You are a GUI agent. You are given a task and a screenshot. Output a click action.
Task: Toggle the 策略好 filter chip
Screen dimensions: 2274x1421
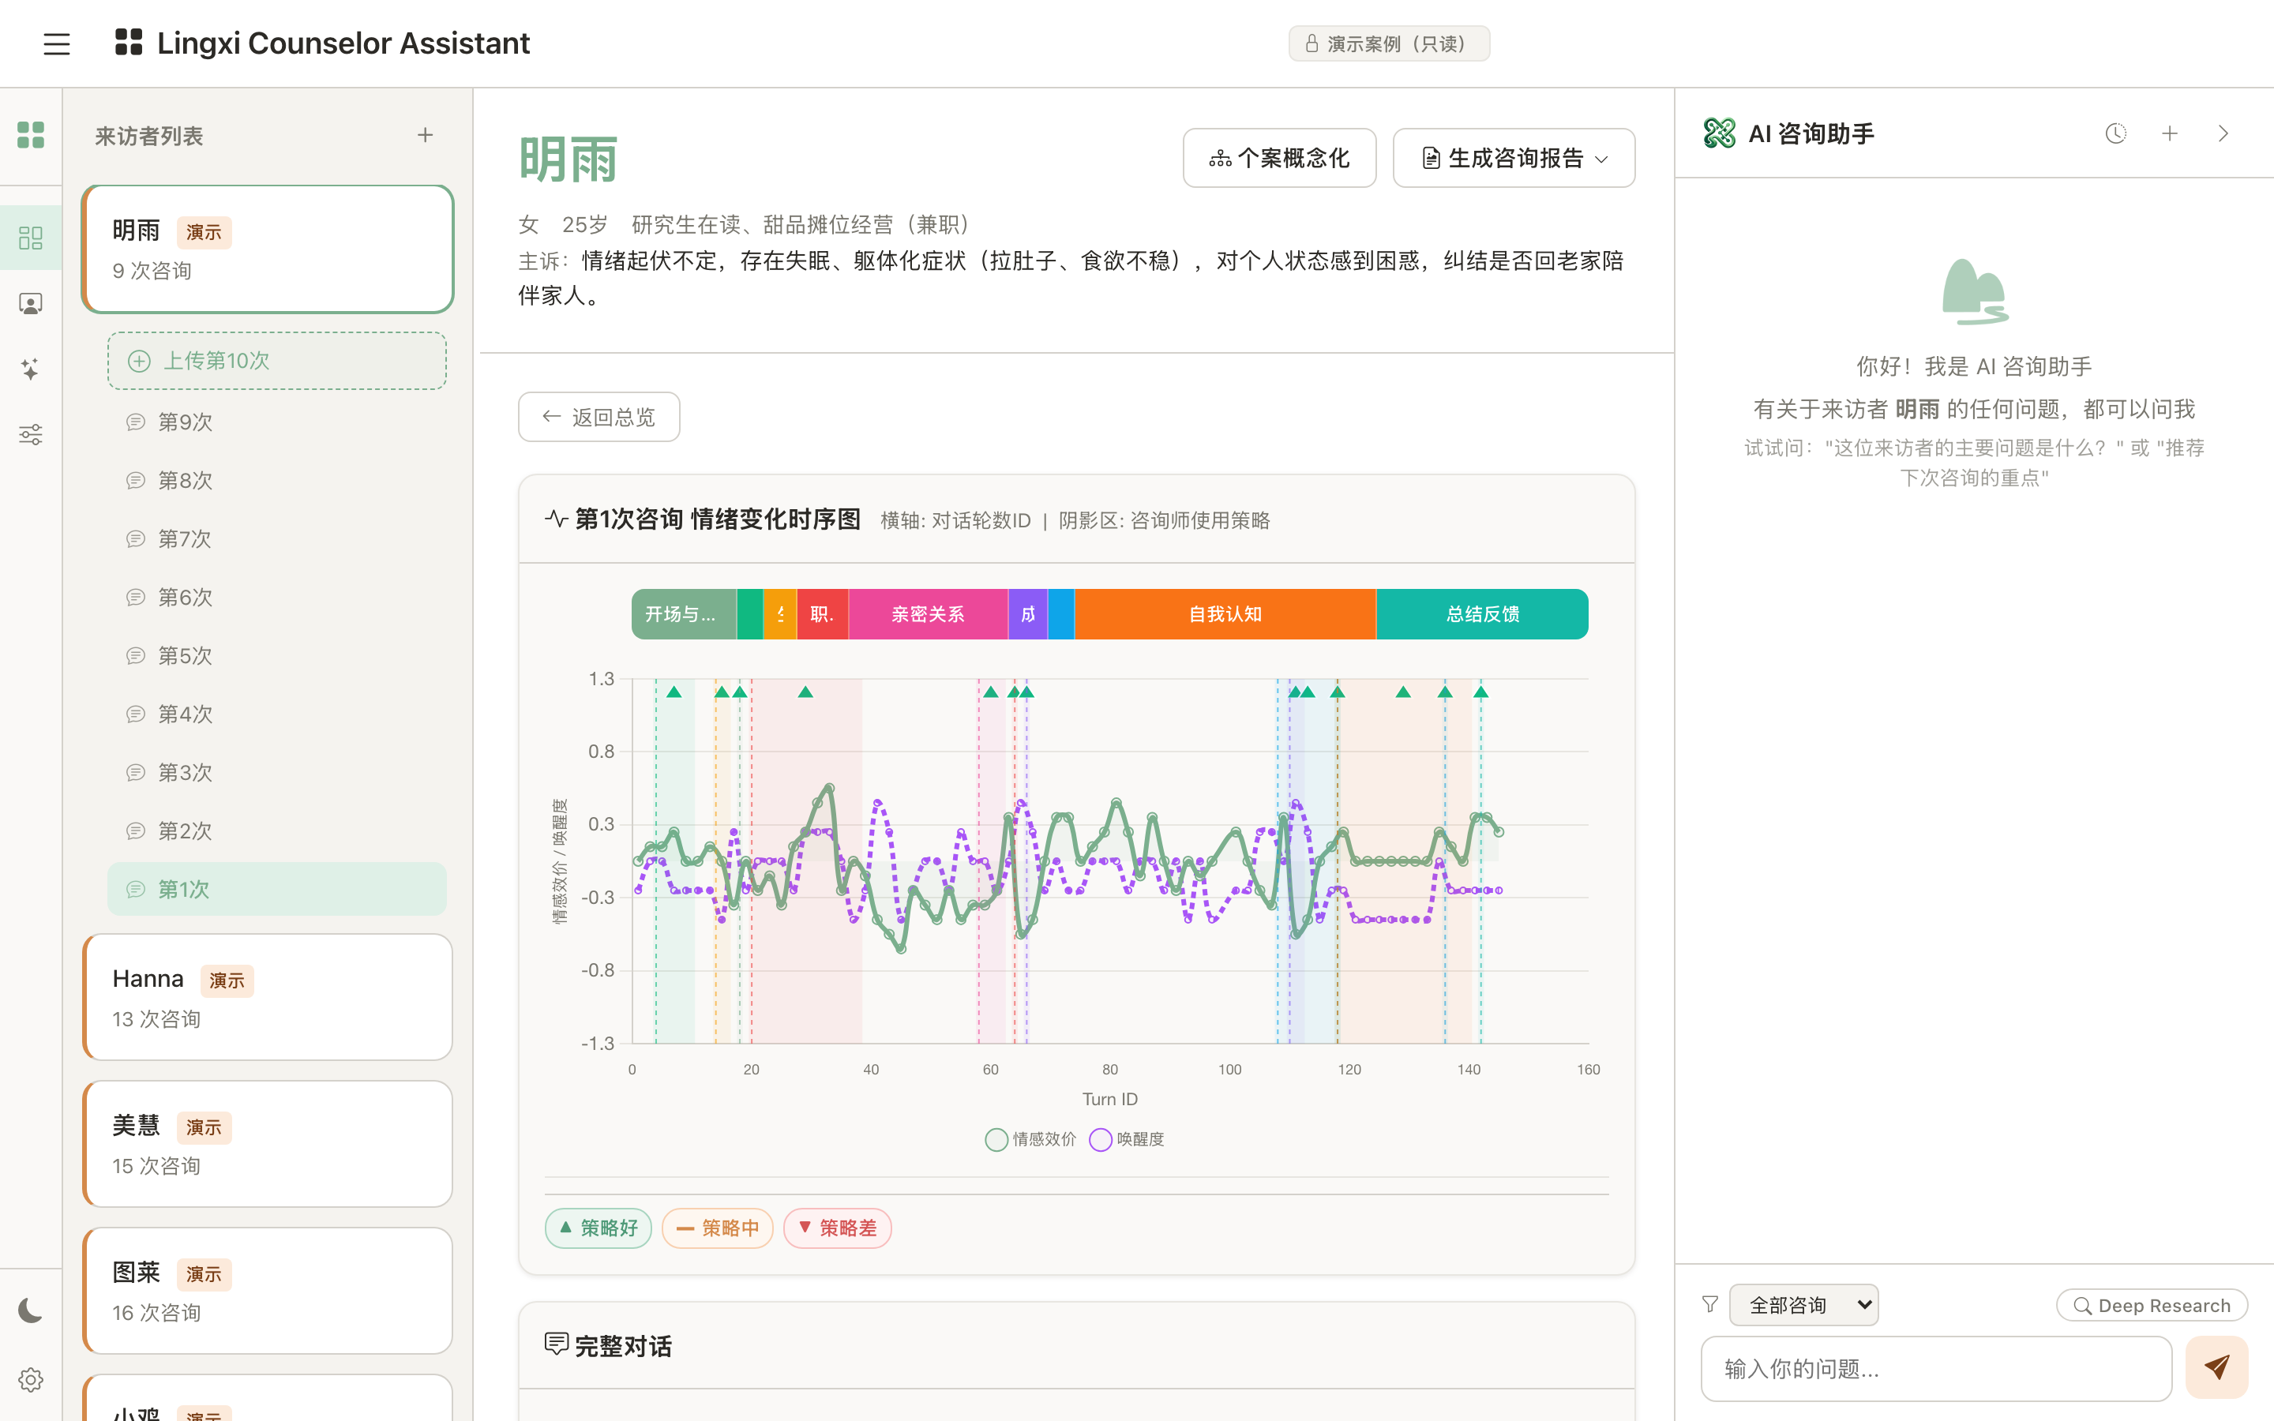click(x=599, y=1228)
